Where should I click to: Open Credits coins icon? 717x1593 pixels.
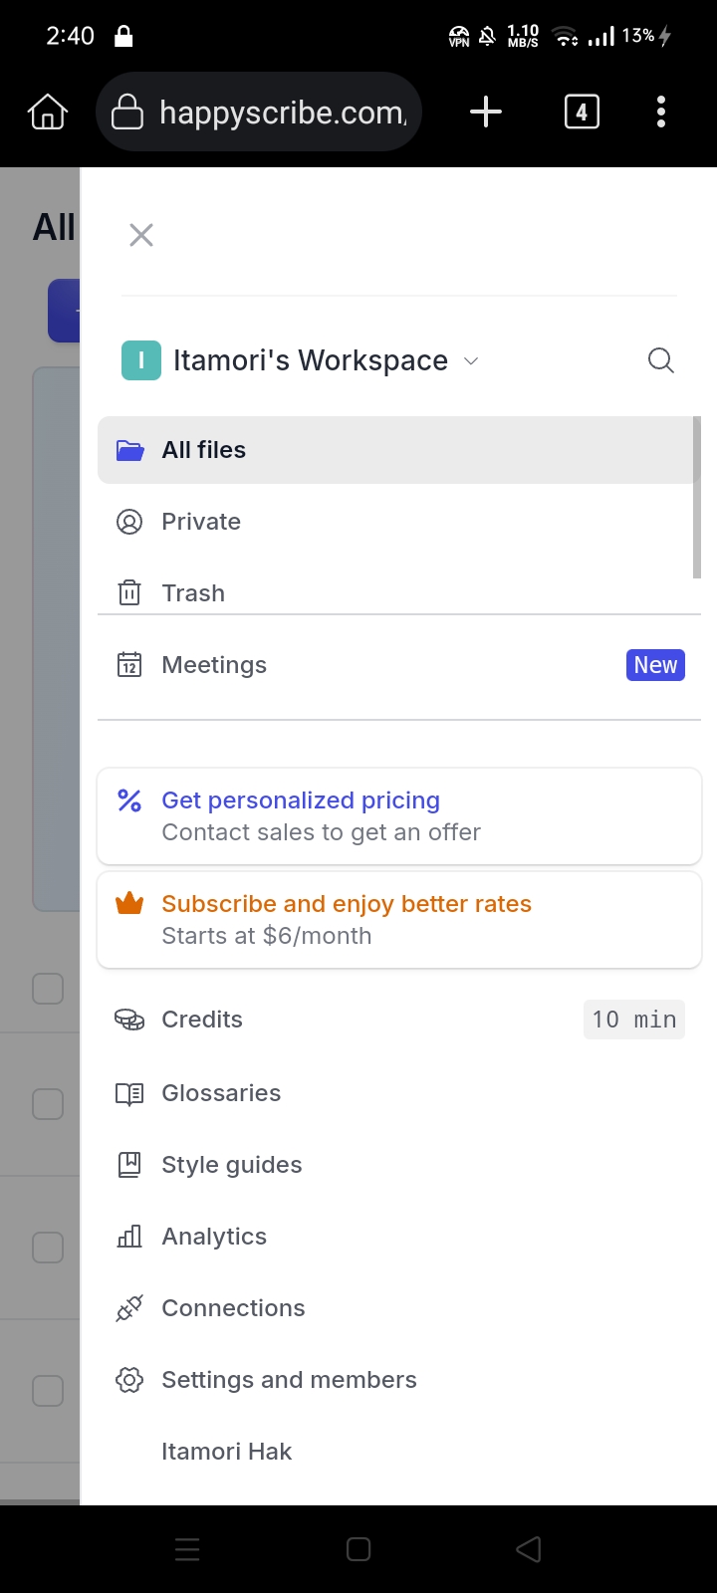pyautogui.click(x=129, y=1020)
